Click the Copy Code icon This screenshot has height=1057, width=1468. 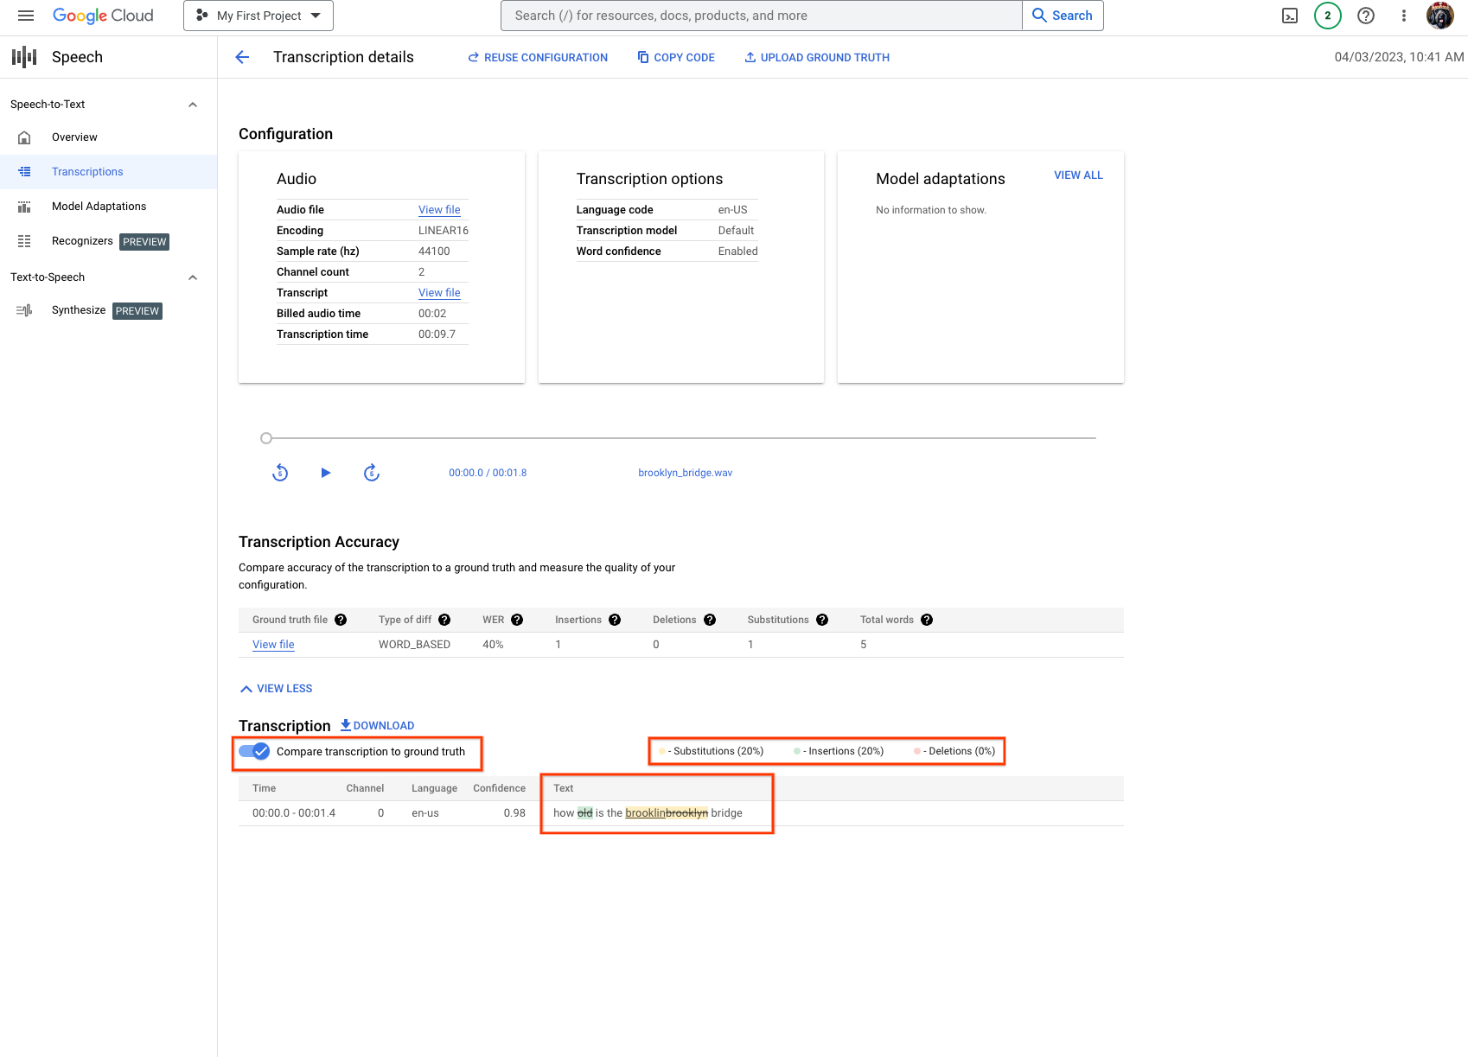point(642,57)
